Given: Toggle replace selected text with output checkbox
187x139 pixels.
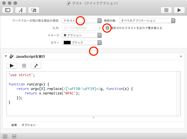Looking at the screenshot, I should [107, 28].
